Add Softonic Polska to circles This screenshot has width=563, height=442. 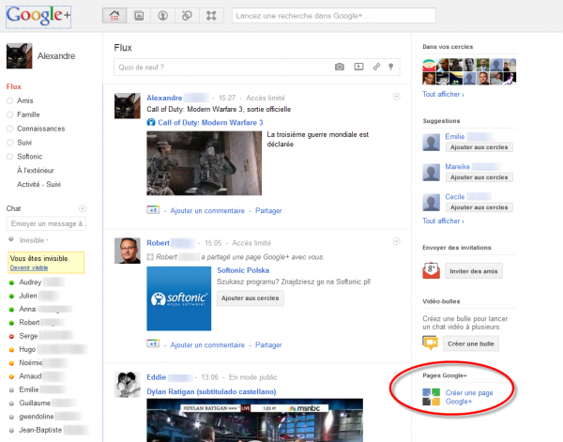251,298
